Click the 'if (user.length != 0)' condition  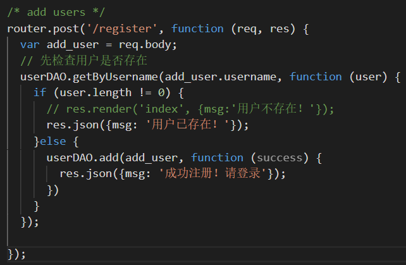[x=102, y=93]
